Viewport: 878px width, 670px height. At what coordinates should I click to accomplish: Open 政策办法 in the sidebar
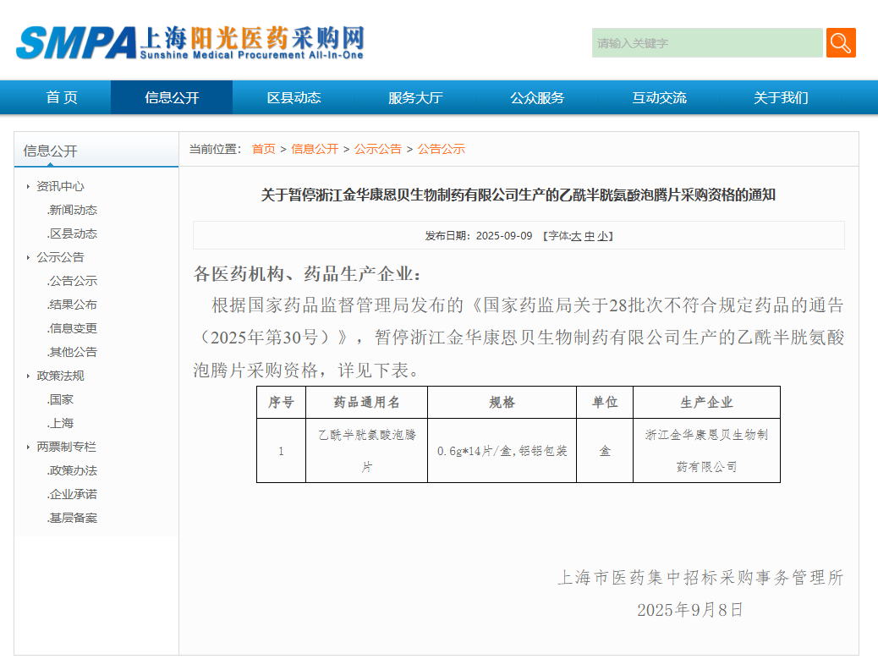tap(72, 470)
